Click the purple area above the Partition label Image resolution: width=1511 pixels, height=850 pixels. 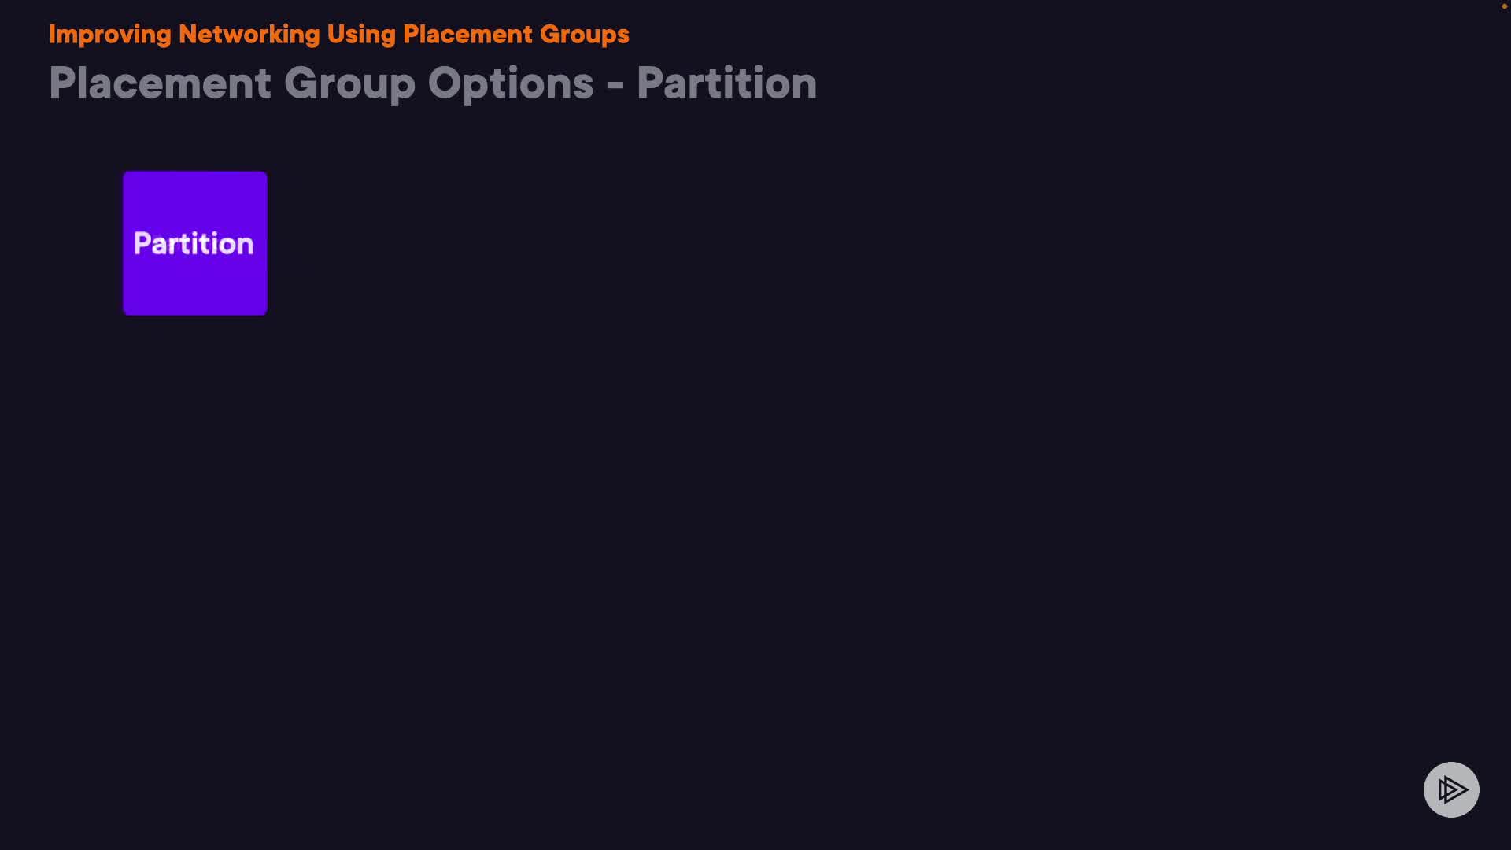tap(195, 197)
